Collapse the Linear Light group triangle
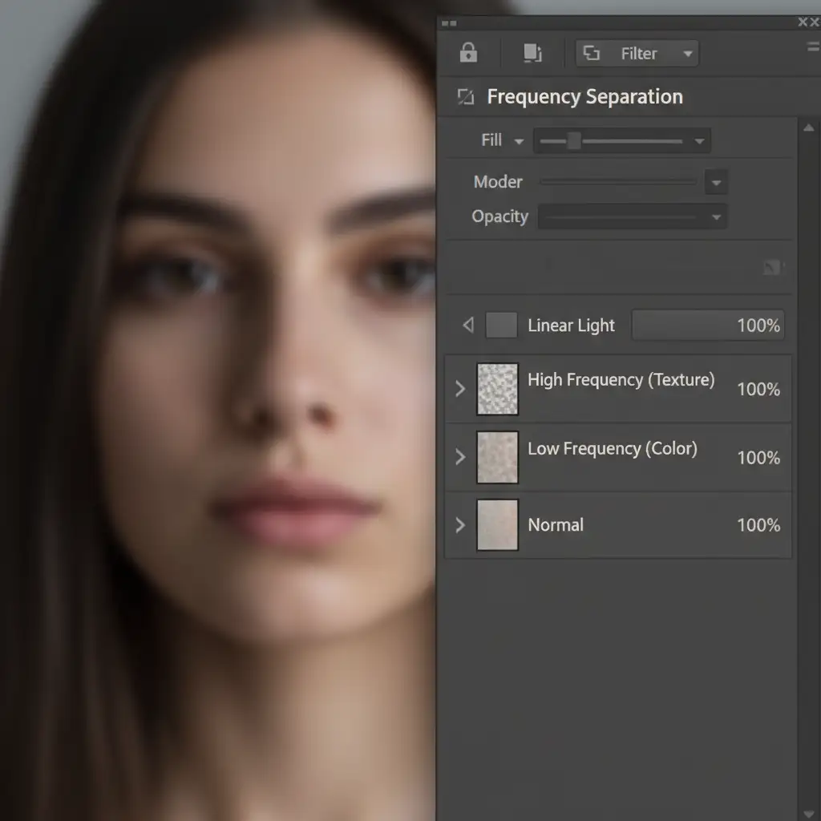Screen dimensions: 821x821 click(468, 326)
